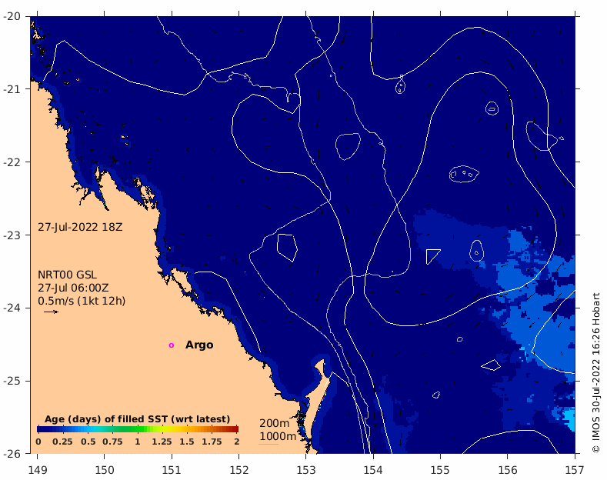Click the '200m' depth contour legend
Image resolution: width=607 pixels, height=480 pixels.
pyautogui.click(x=274, y=423)
